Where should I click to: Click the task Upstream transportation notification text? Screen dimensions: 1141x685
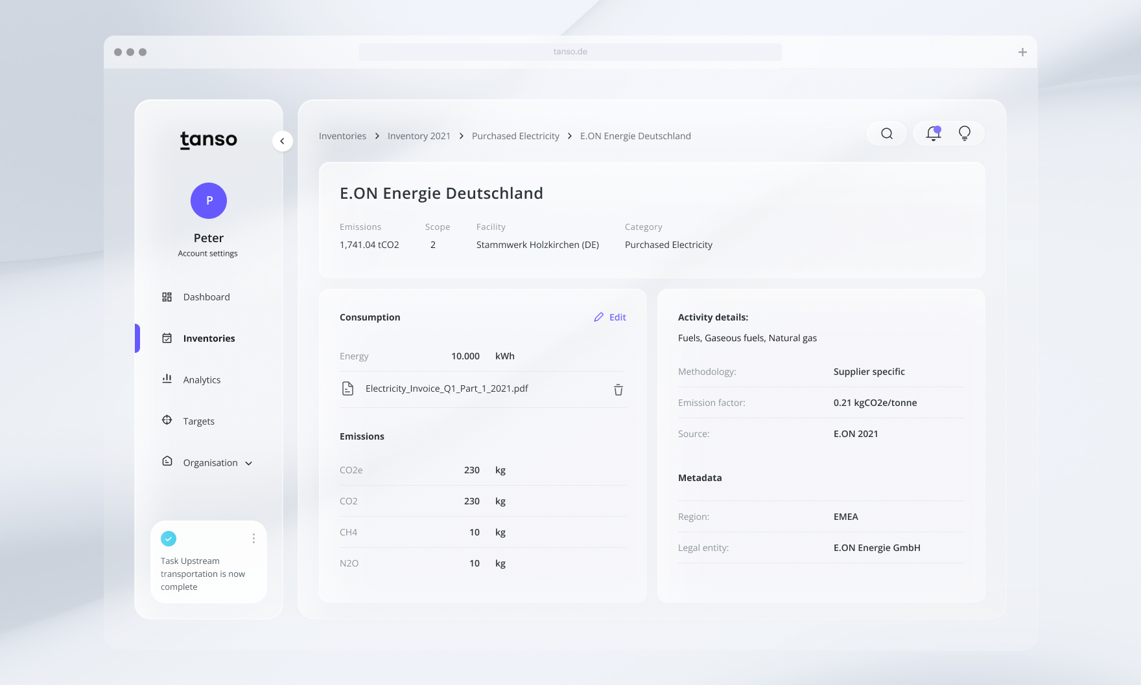click(203, 574)
